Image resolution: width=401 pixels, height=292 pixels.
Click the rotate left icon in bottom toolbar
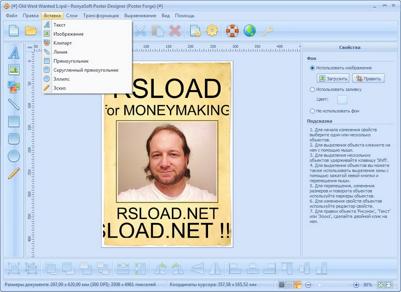tap(160, 268)
